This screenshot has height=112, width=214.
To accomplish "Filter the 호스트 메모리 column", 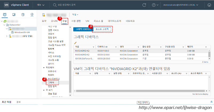I will pos(206,74).
